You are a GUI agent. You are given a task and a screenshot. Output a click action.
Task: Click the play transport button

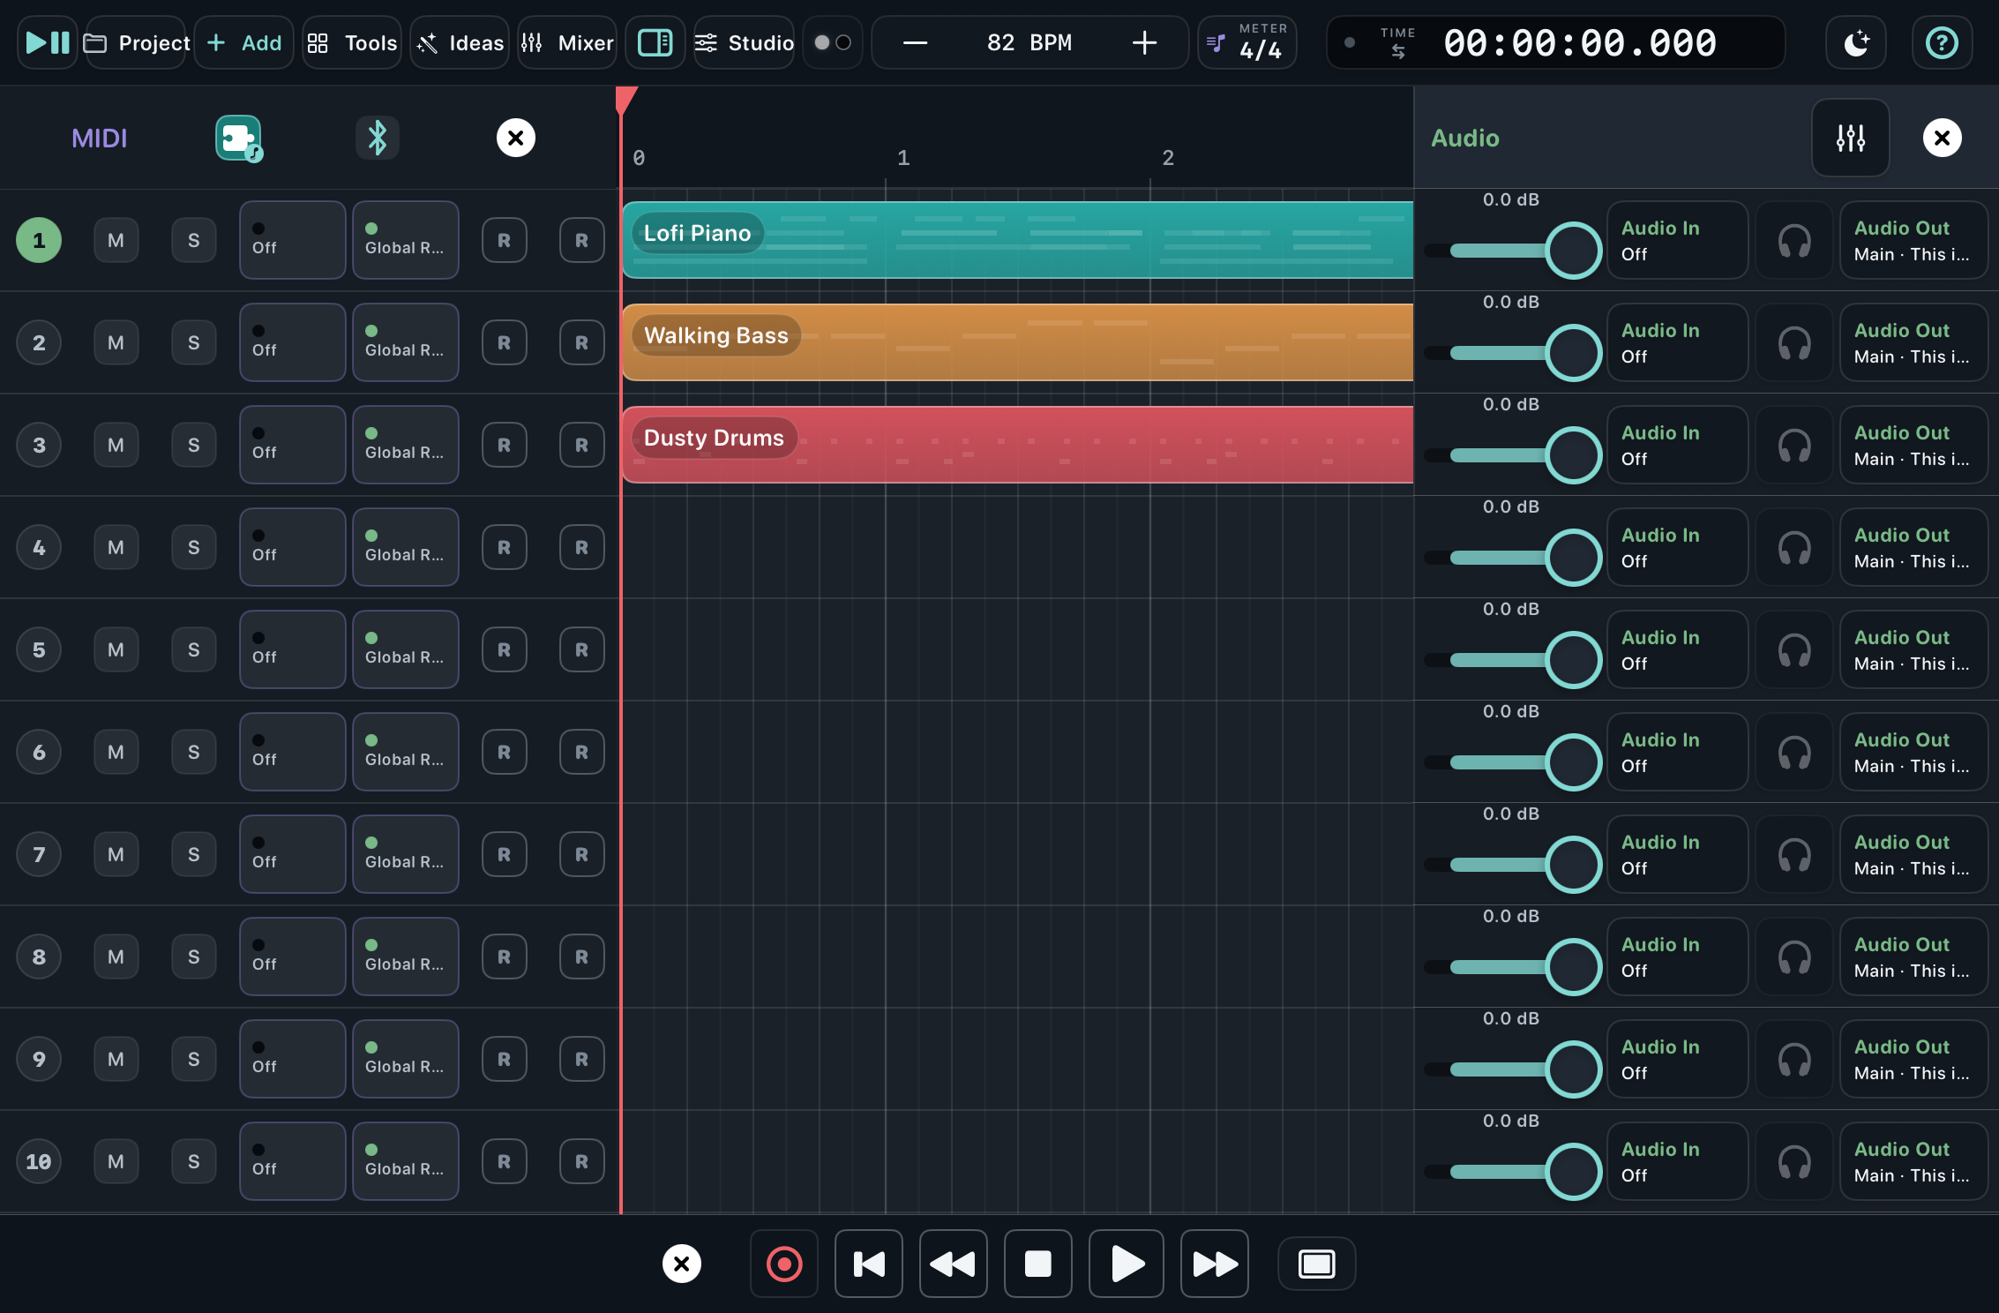[x=1127, y=1264]
